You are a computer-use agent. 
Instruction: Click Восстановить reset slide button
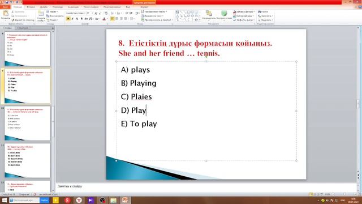[x=55, y=16]
